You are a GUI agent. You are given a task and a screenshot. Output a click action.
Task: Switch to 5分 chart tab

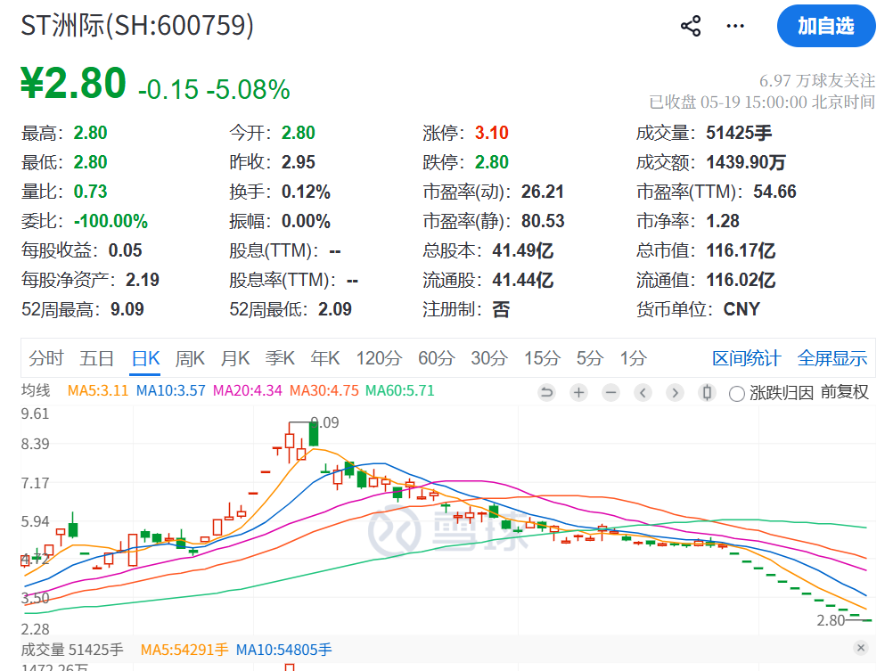(x=589, y=358)
